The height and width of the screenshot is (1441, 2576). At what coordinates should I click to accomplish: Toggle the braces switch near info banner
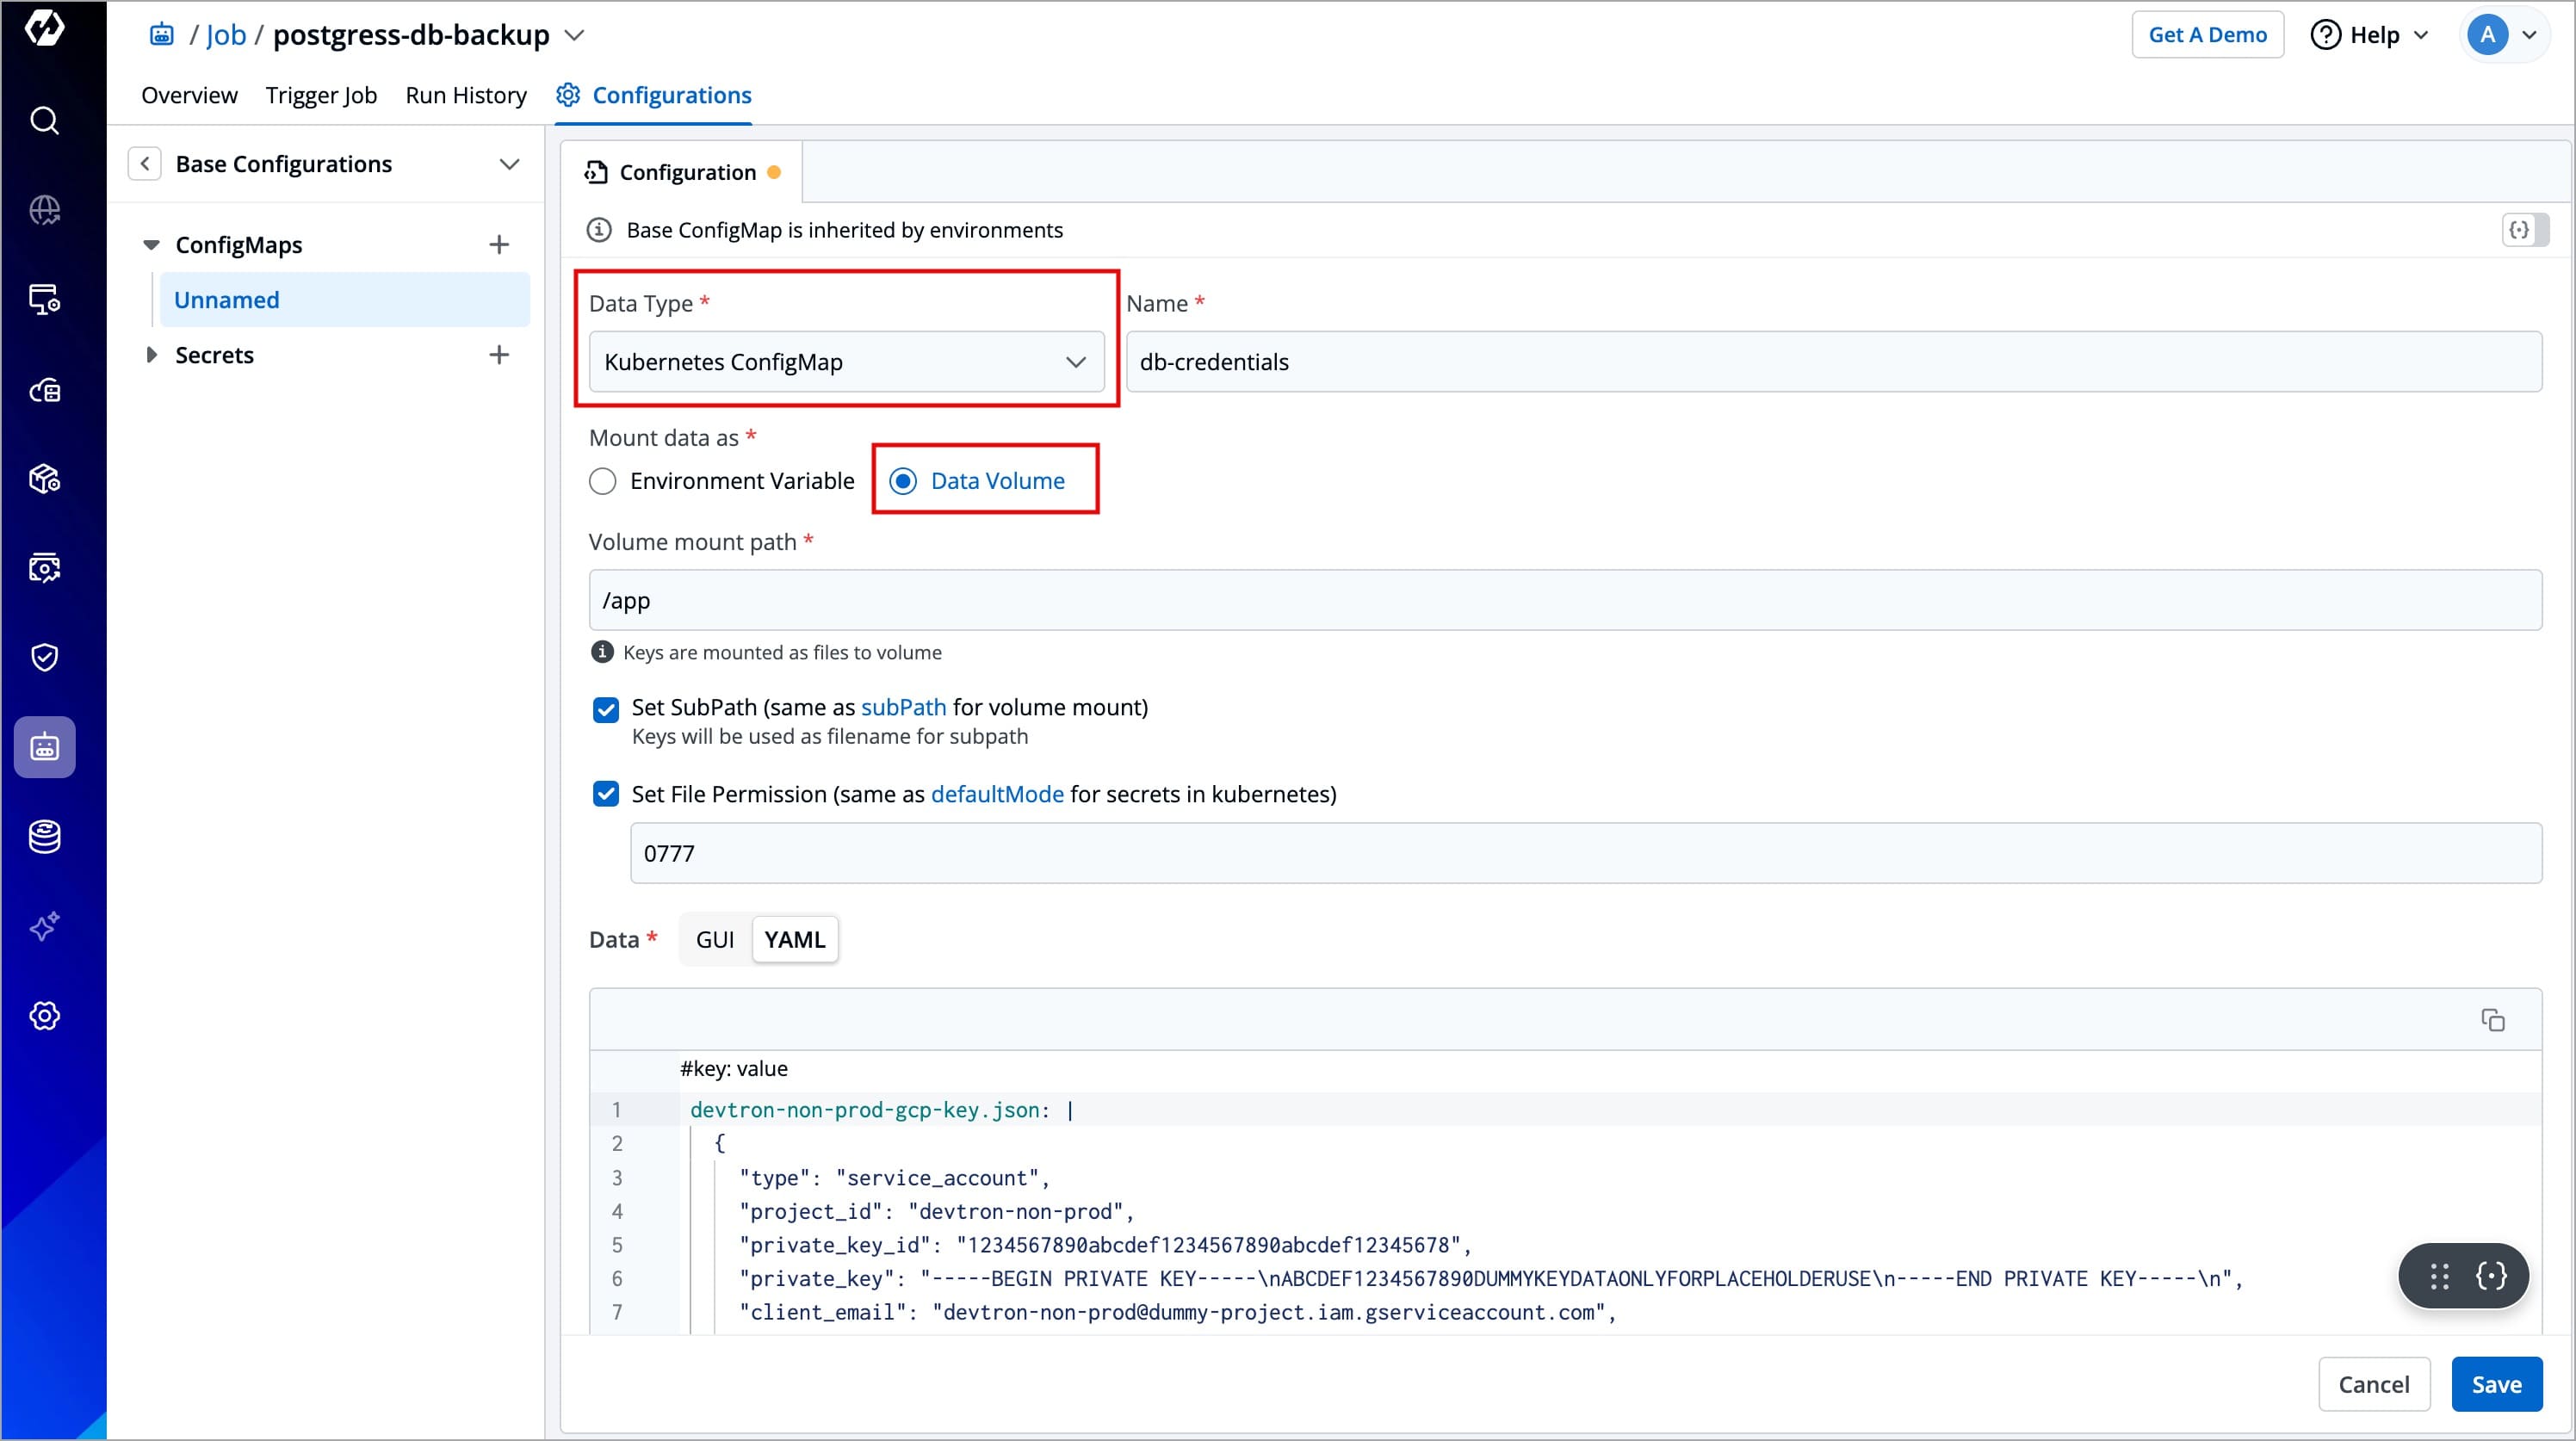2524,230
